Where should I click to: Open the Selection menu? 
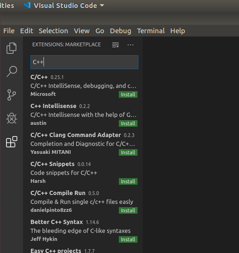click(x=53, y=31)
